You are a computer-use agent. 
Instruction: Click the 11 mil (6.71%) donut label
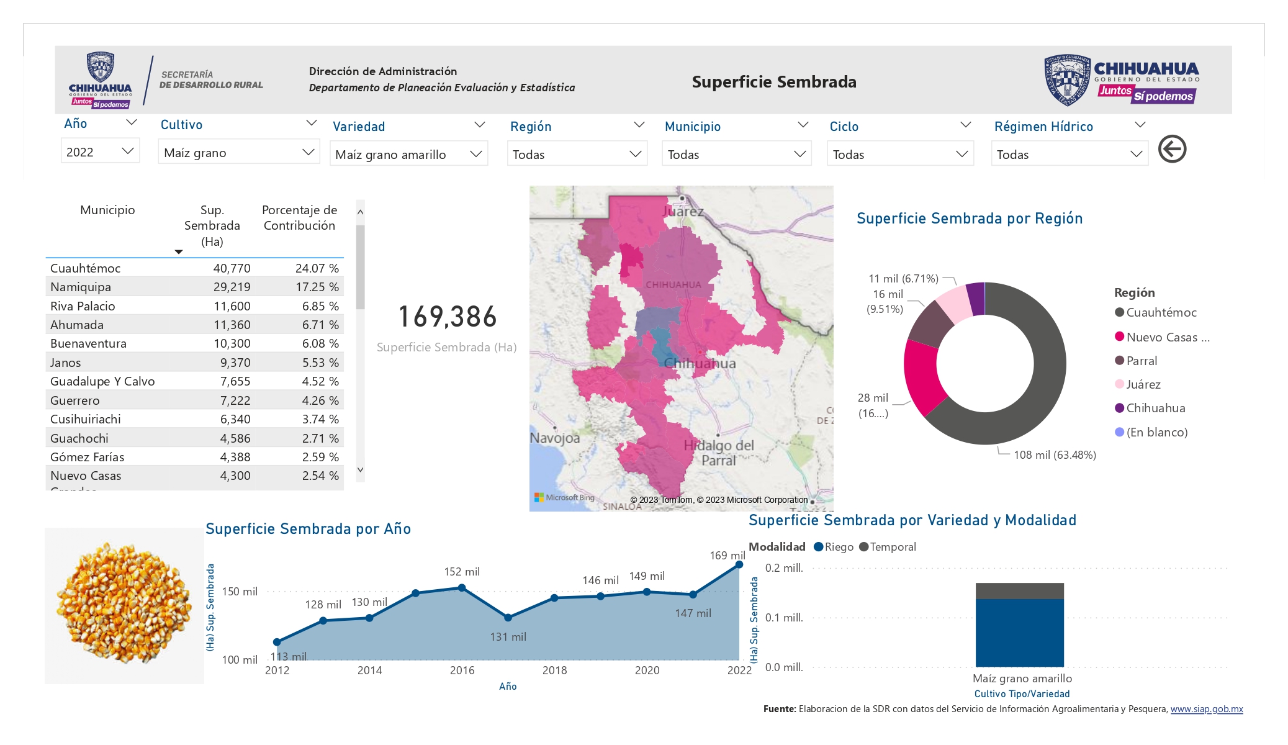click(x=903, y=279)
